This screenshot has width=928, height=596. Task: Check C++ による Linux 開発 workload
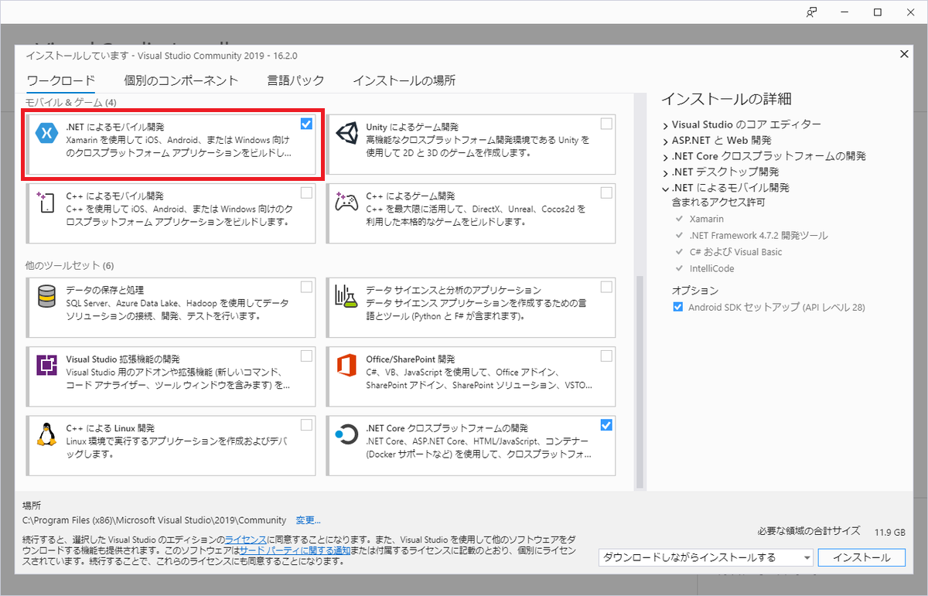pos(306,424)
